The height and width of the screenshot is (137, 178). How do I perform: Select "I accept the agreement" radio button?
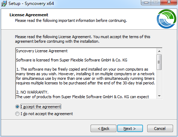(17, 107)
